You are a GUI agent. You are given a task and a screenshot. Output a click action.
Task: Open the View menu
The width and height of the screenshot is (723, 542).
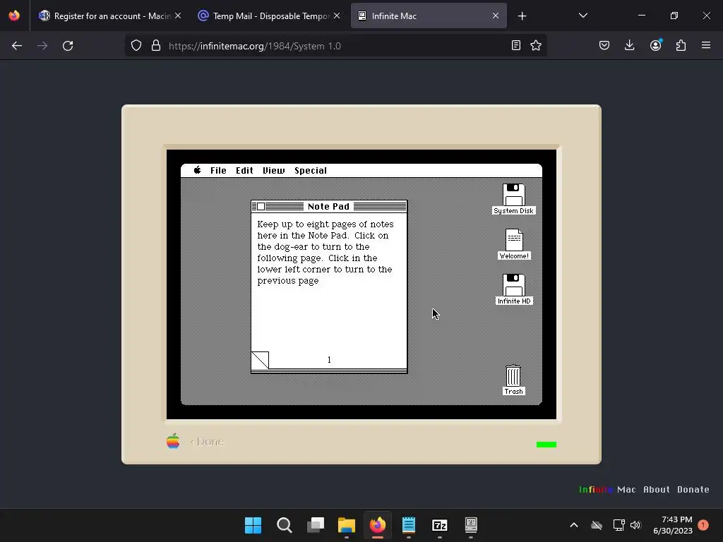(274, 171)
